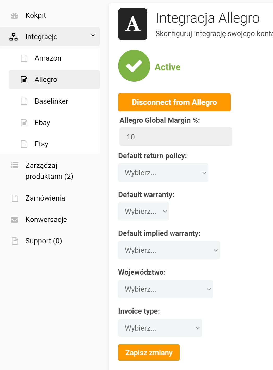Open the Ebay integration page
Screen dimensions: 273x370
42,123
